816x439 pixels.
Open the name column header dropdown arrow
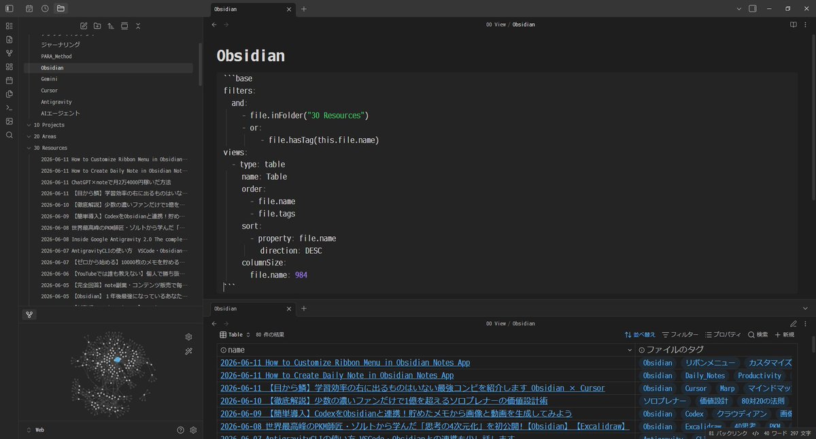click(629, 350)
